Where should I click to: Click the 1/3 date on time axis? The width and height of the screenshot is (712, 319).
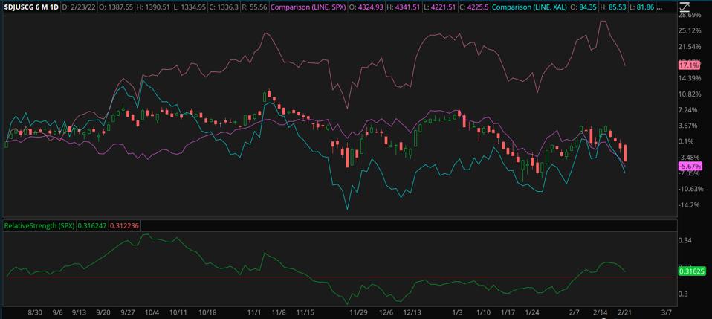point(459,313)
